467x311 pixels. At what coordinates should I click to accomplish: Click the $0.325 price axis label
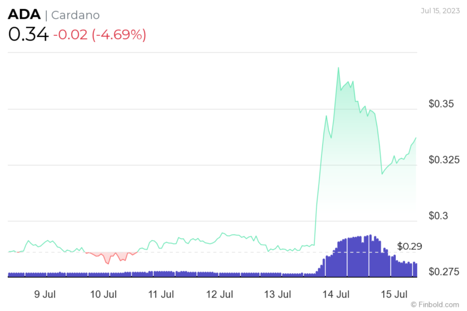coord(444,160)
